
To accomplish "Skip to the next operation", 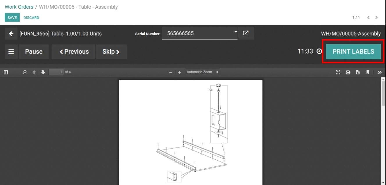I will [112, 51].
